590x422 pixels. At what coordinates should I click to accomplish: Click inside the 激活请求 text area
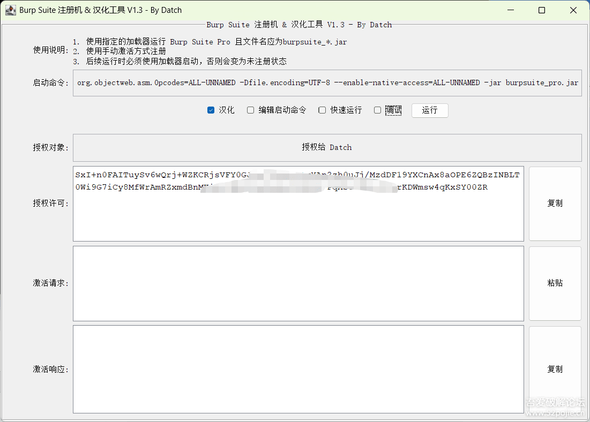[298, 284]
